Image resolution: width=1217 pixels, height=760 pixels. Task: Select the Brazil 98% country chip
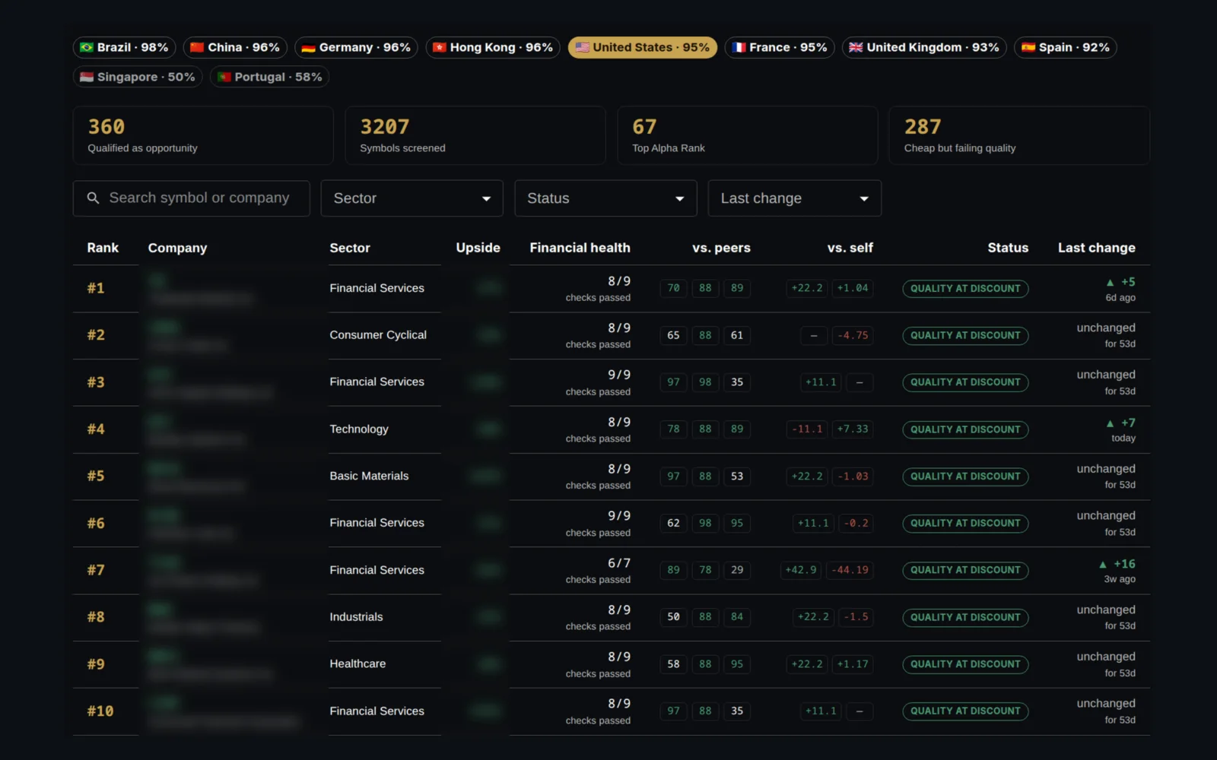tap(125, 47)
